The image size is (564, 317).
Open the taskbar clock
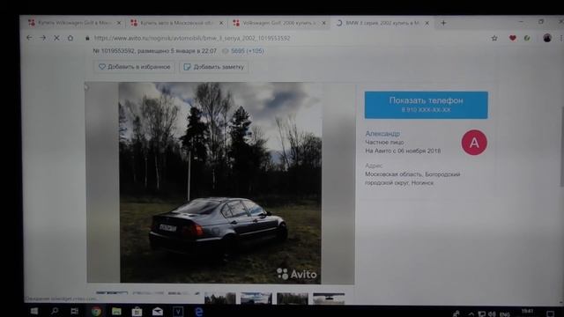[527, 312]
